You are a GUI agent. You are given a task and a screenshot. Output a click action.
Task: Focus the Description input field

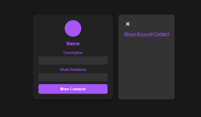pos(73,60)
